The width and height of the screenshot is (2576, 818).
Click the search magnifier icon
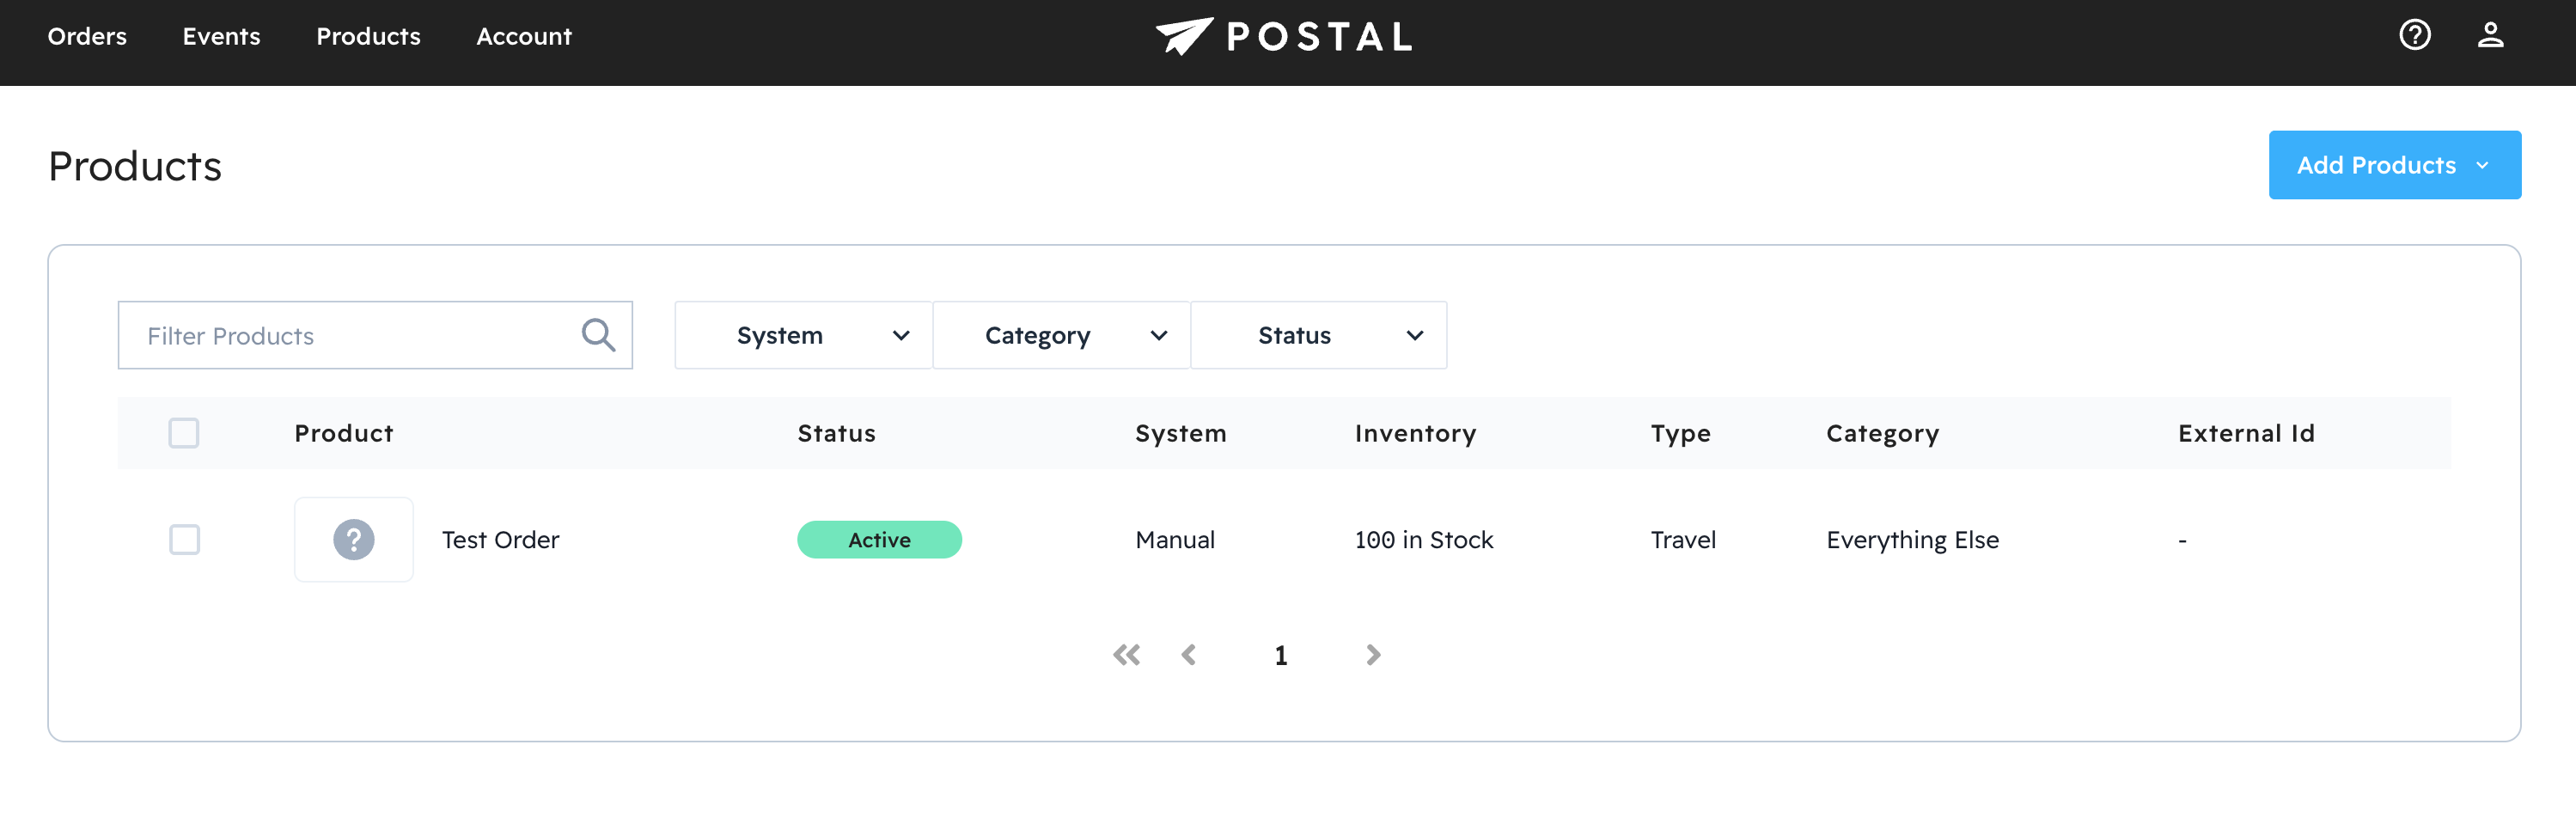[598, 335]
